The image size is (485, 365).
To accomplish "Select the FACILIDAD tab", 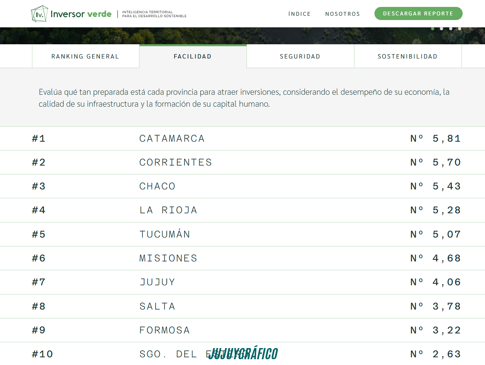I will pyautogui.click(x=193, y=56).
